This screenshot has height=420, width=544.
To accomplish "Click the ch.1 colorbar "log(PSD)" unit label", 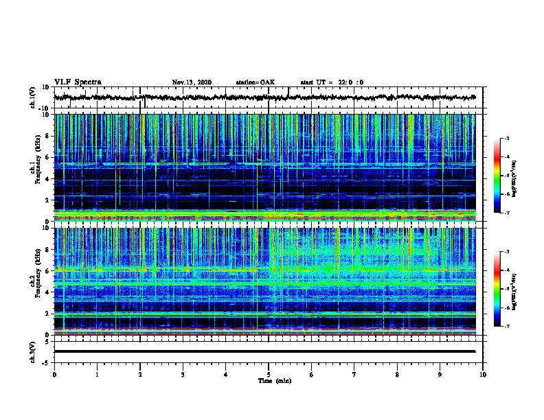I will pos(514,178).
